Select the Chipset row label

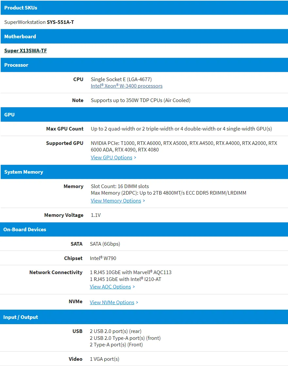73,258
